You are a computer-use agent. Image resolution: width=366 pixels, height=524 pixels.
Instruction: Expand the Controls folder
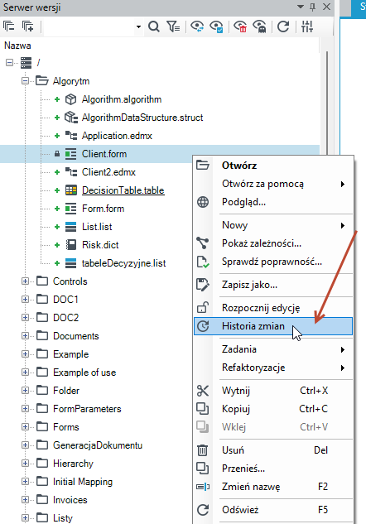click(25, 281)
